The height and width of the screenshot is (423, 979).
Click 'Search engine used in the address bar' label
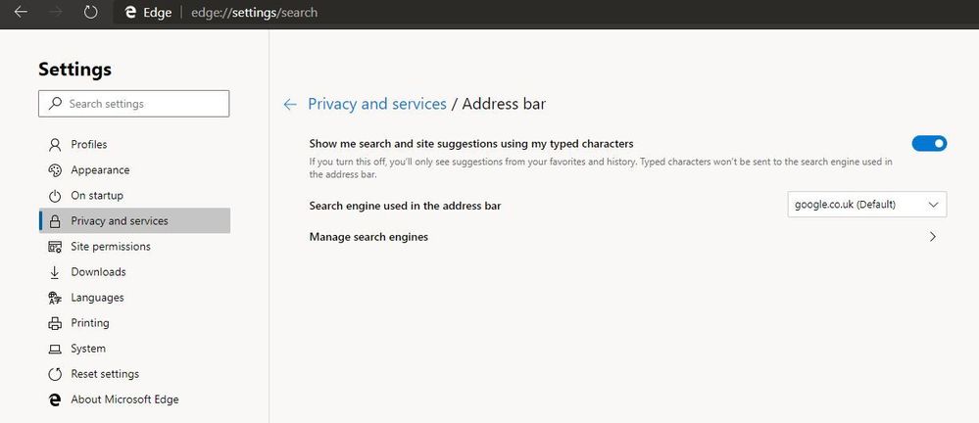pyautogui.click(x=405, y=206)
